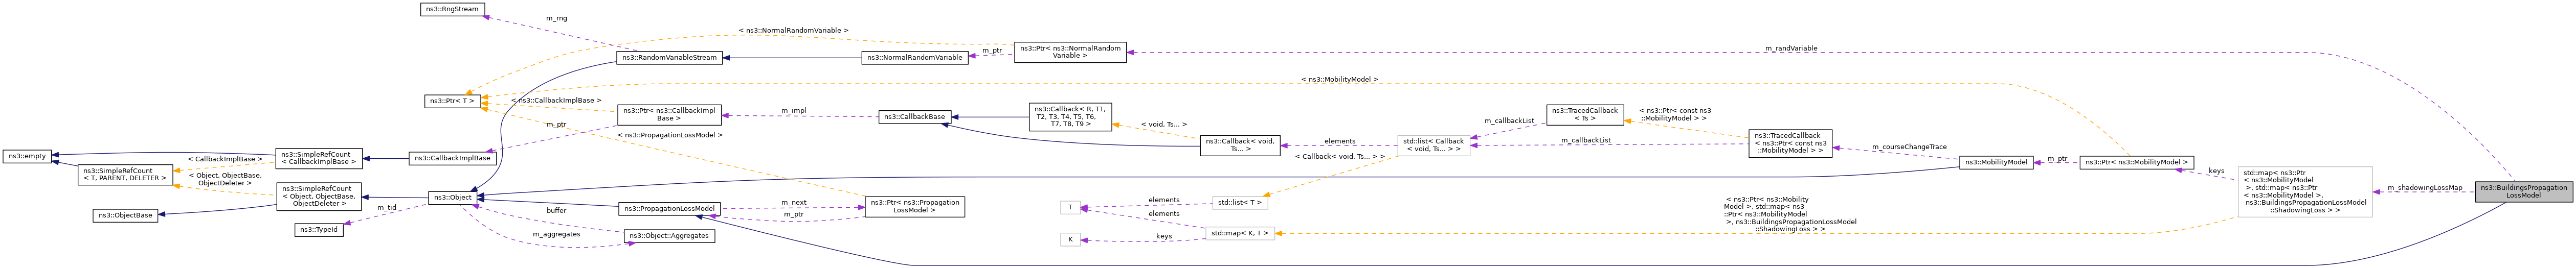The height and width of the screenshot is (268, 2576).
Task: Open the ns3::RngStream class node
Action: (452, 9)
